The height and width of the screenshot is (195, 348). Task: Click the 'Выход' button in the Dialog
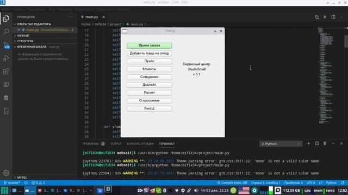coord(150,108)
